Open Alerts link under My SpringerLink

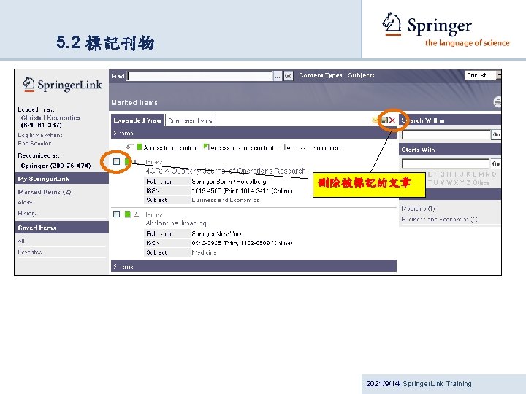pos(25,202)
